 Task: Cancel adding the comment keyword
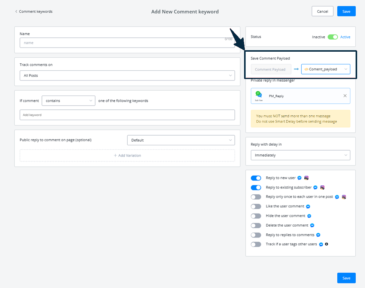[322, 11]
